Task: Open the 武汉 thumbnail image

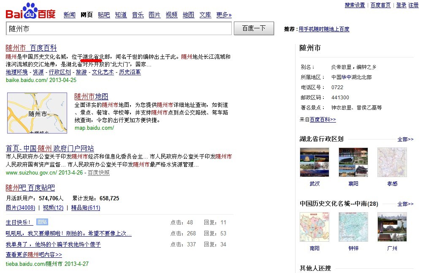Action: pos(315,162)
